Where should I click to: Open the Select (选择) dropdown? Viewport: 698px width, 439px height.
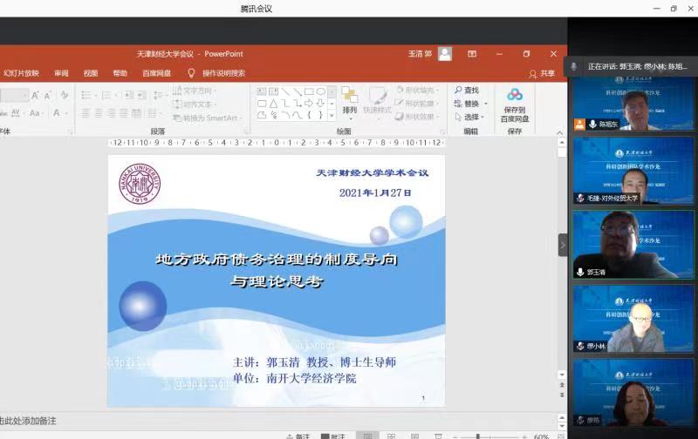tap(482, 117)
